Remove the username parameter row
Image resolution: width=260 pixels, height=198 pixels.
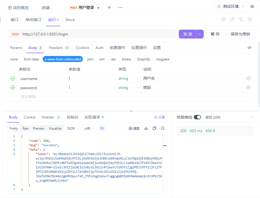(248, 78)
